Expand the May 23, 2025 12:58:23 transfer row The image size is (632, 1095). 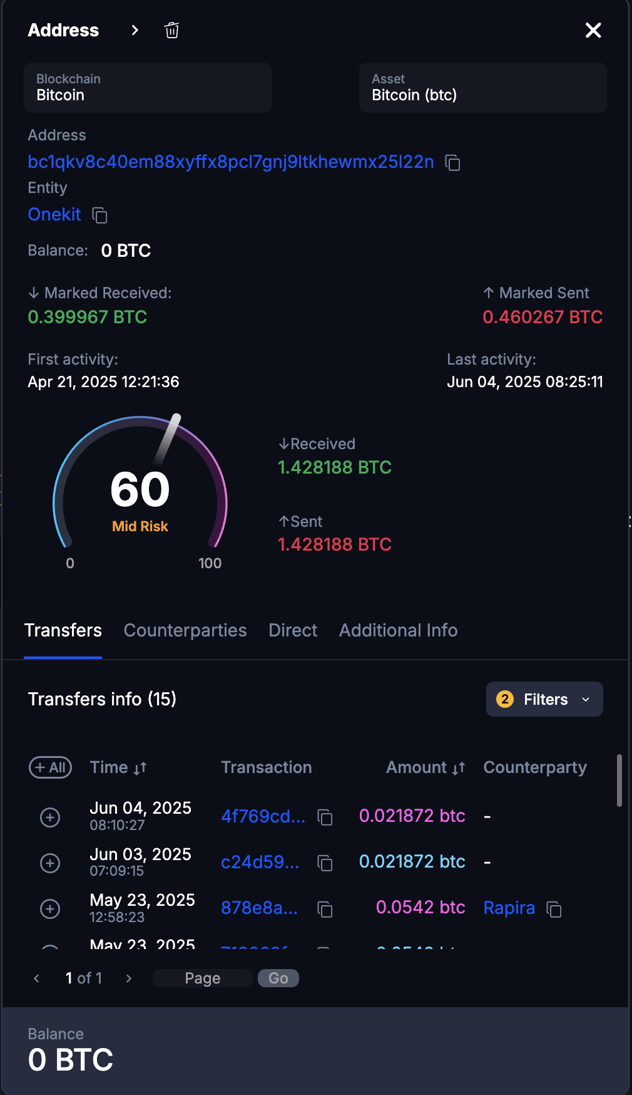(50, 909)
